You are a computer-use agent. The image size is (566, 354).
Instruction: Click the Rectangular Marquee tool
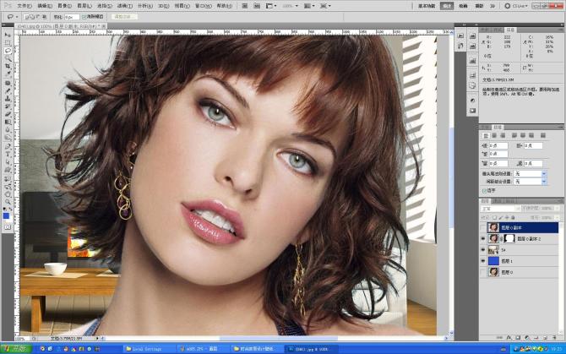point(8,42)
